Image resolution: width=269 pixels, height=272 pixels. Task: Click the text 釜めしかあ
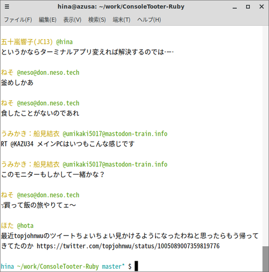(17, 83)
